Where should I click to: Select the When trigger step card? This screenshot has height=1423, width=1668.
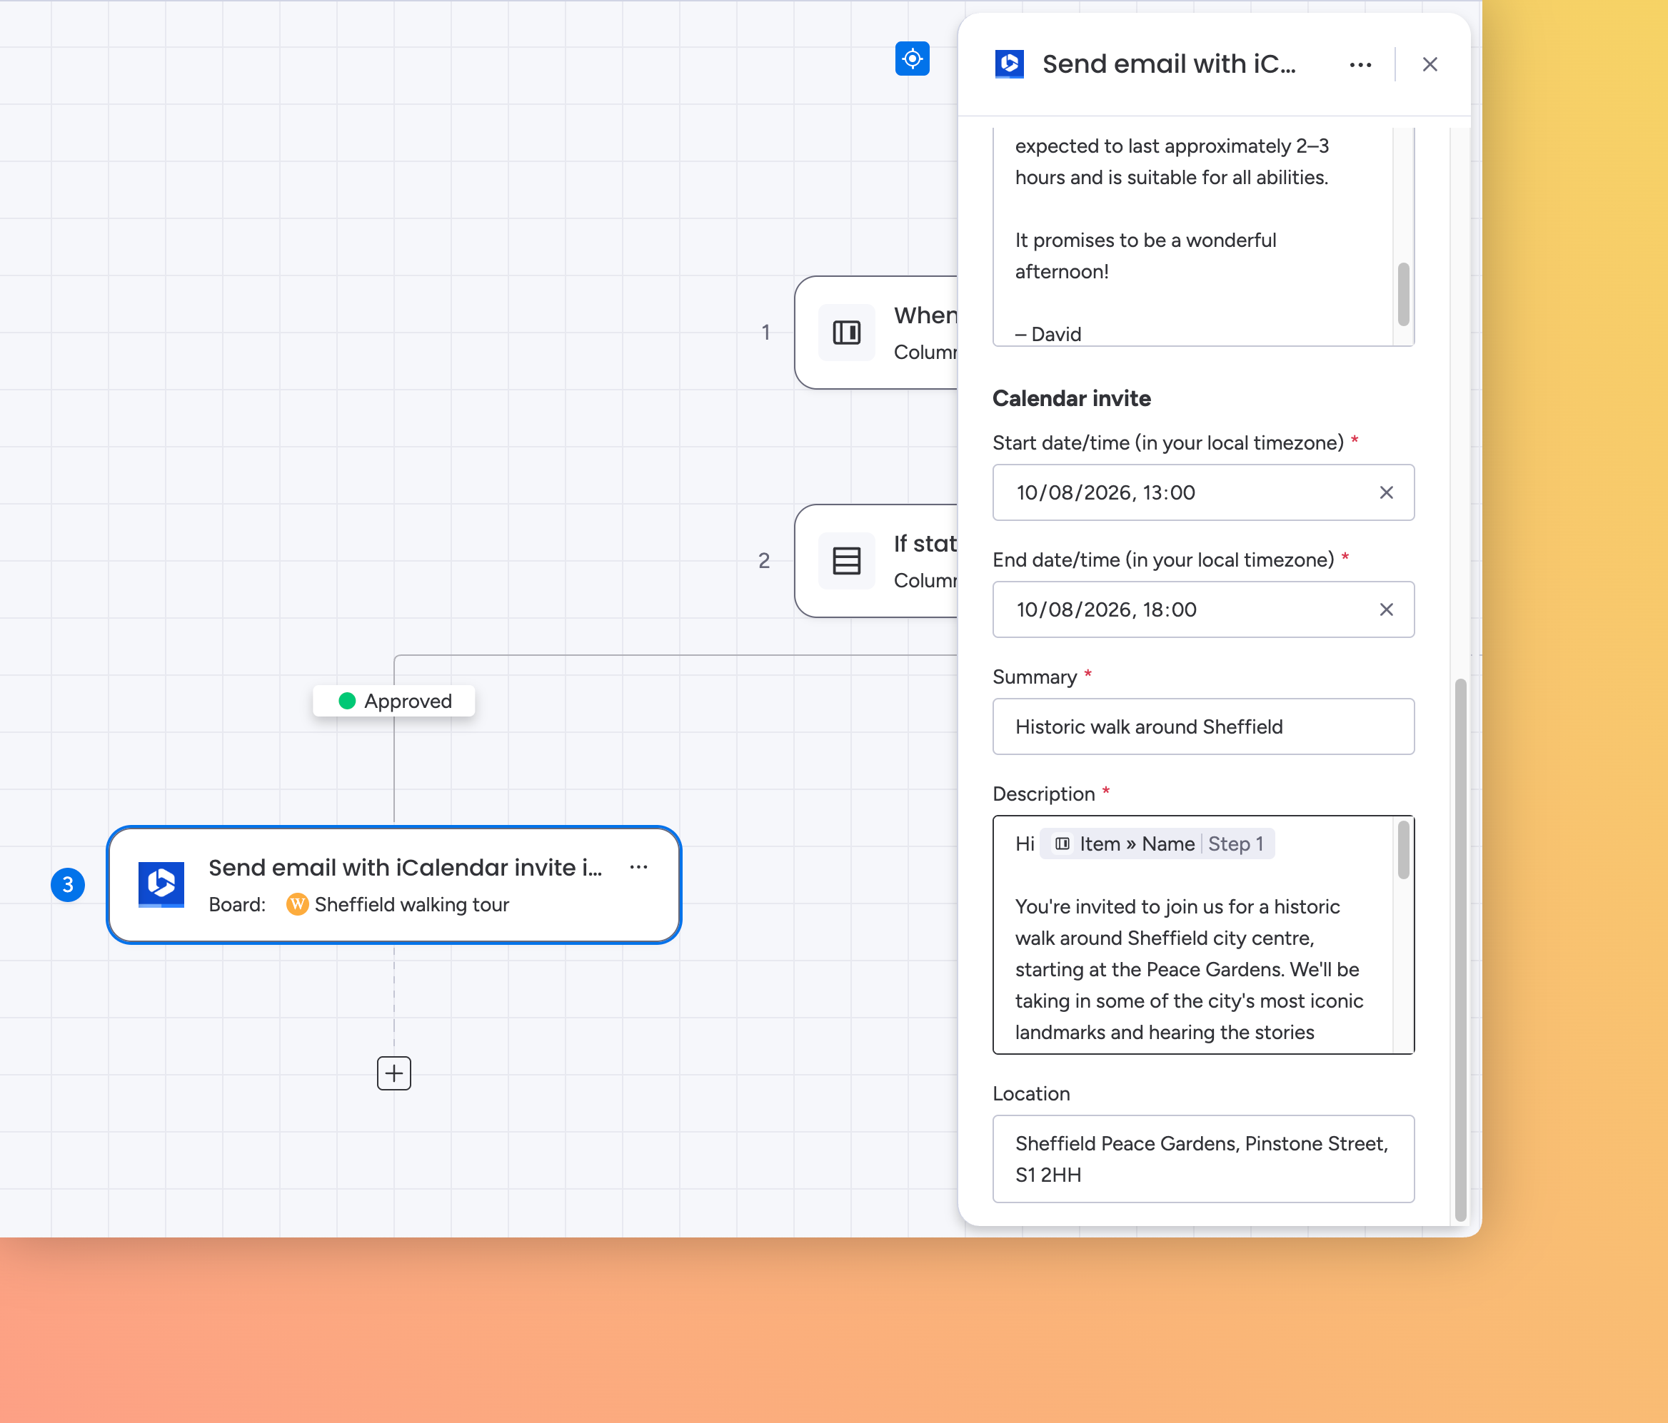[x=877, y=333]
